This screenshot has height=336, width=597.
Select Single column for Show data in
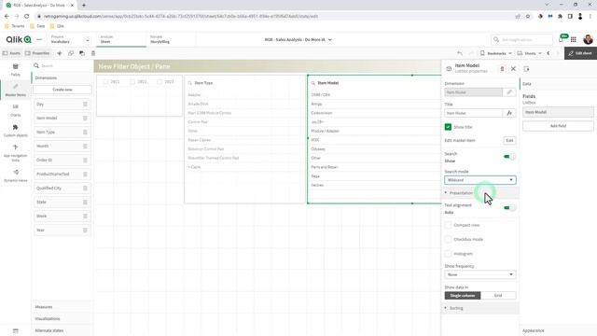463,296
